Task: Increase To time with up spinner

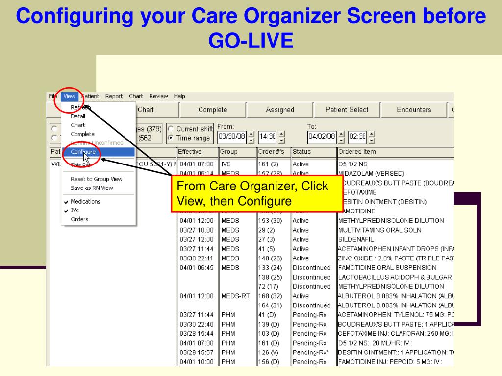Action: pos(372,134)
